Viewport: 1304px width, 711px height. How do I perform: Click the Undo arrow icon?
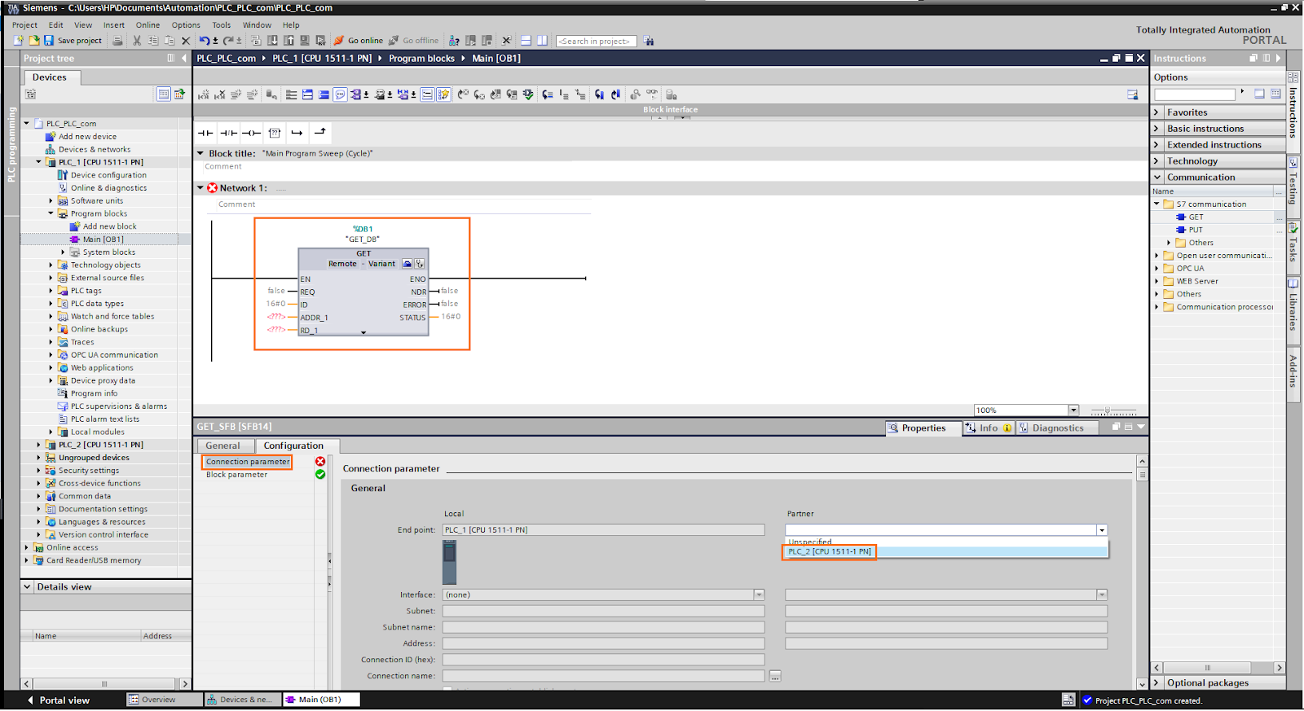point(205,41)
